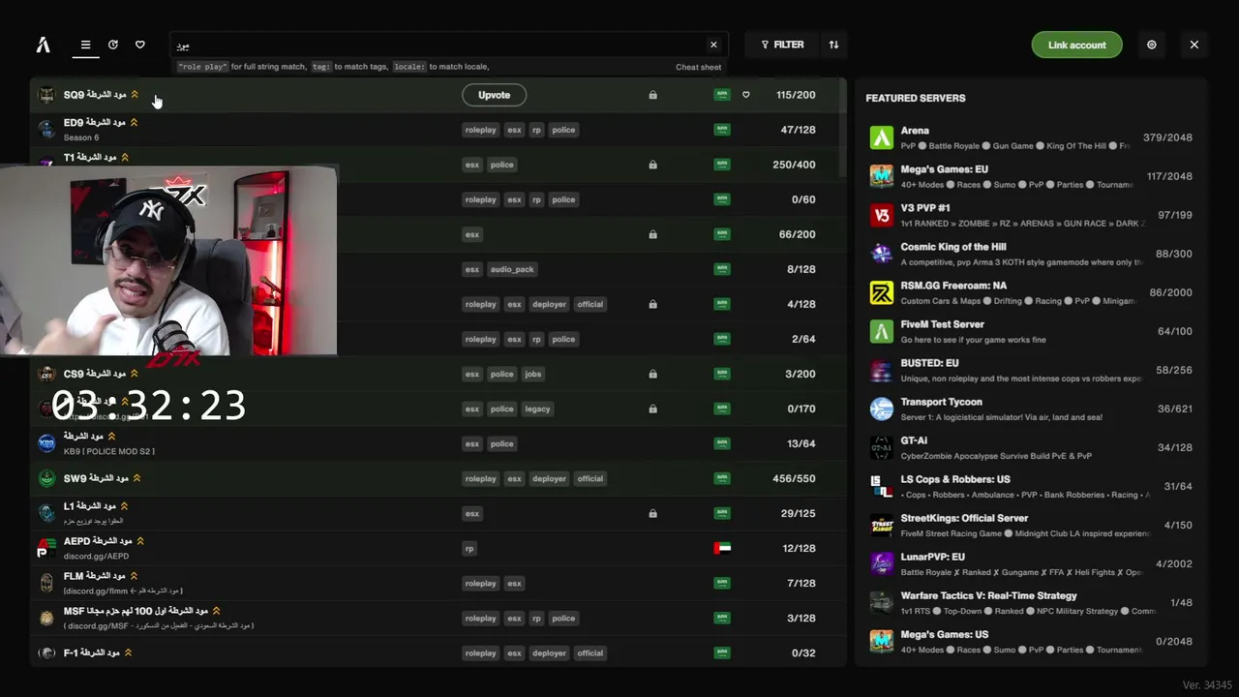The height and width of the screenshot is (697, 1239).
Task: Open the favorites tab with heart icon
Action: coord(140,45)
